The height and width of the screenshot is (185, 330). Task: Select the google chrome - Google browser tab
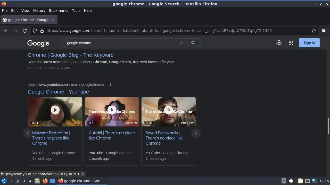29,20
